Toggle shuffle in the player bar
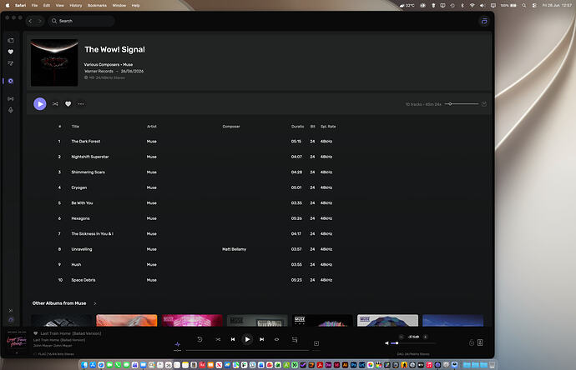 coord(218,339)
